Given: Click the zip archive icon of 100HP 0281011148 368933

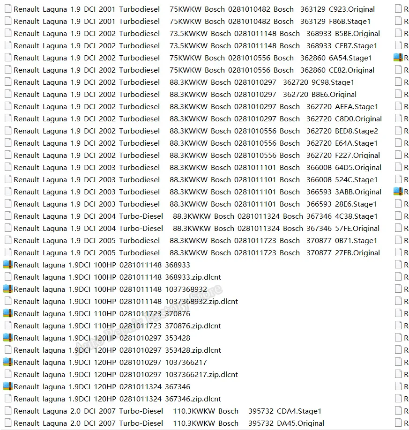Looking at the screenshot, I should tap(8, 265).
